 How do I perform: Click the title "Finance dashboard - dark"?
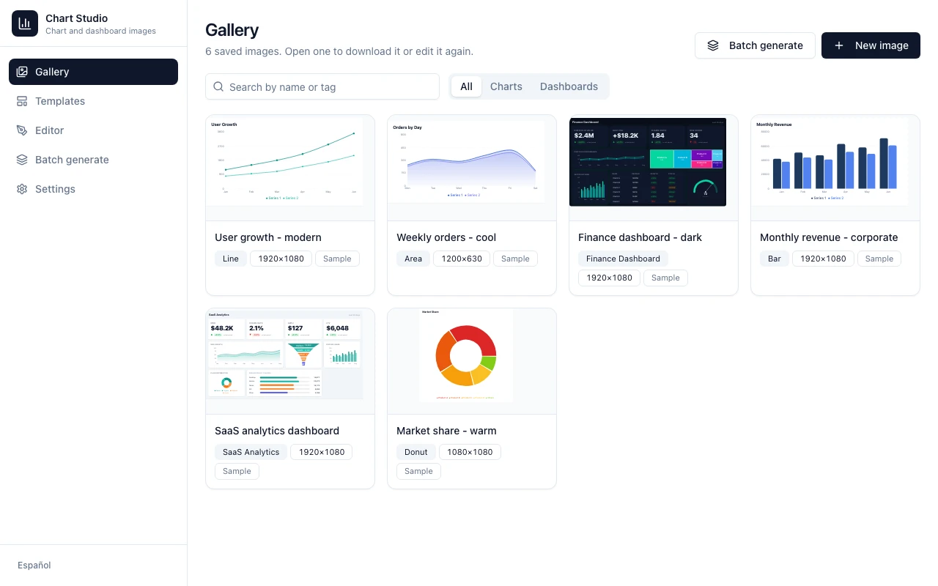click(640, 237)
